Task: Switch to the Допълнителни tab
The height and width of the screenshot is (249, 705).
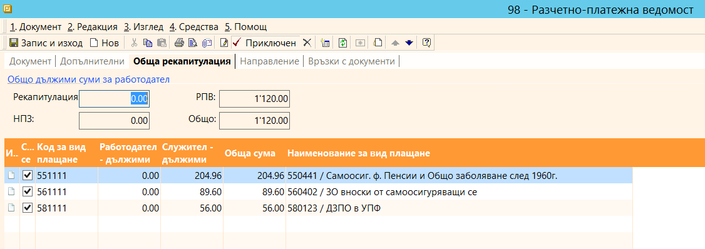Action: (x=91, y=61)
